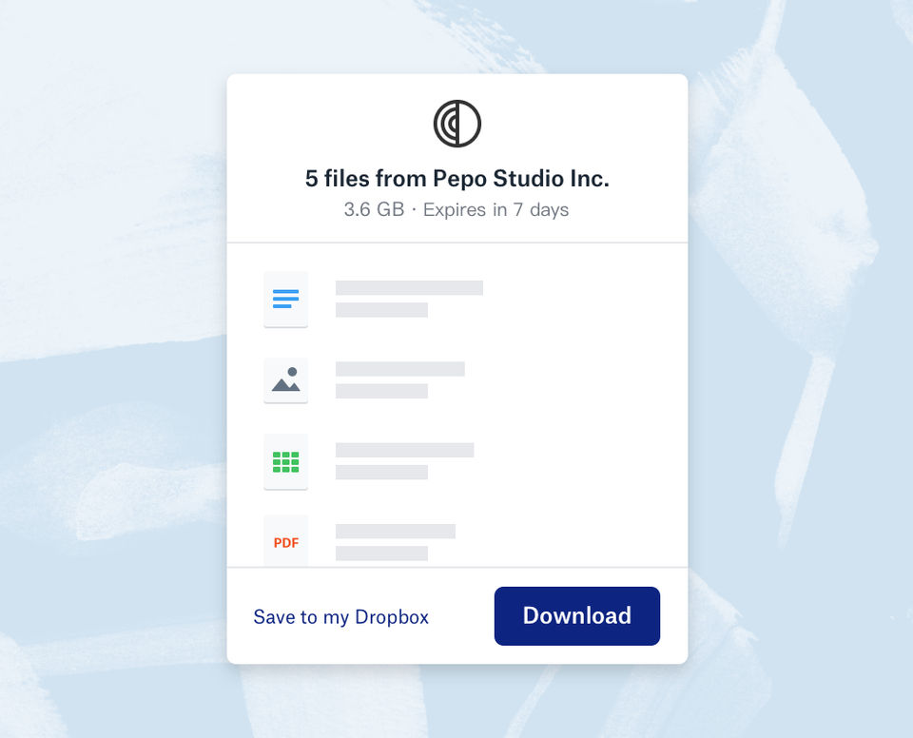Select the placeholder name of the text document row
913x738 pixels.
coord(409,288)
